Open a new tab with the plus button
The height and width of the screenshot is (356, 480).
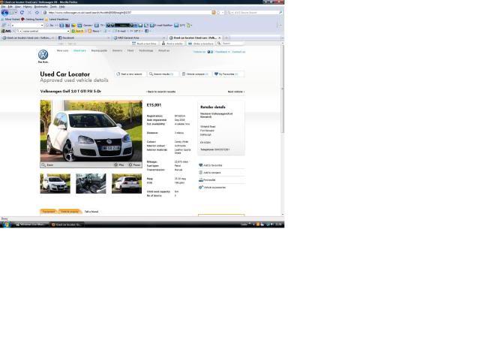[226, 38]
